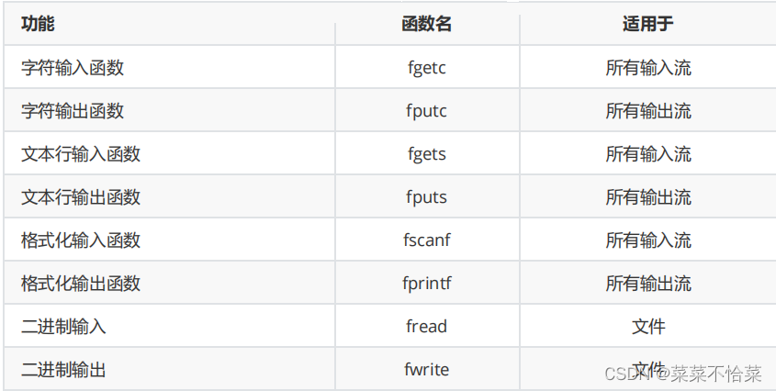
Task: Select the 格式化输入函数 cell
Action: [81, 240]
